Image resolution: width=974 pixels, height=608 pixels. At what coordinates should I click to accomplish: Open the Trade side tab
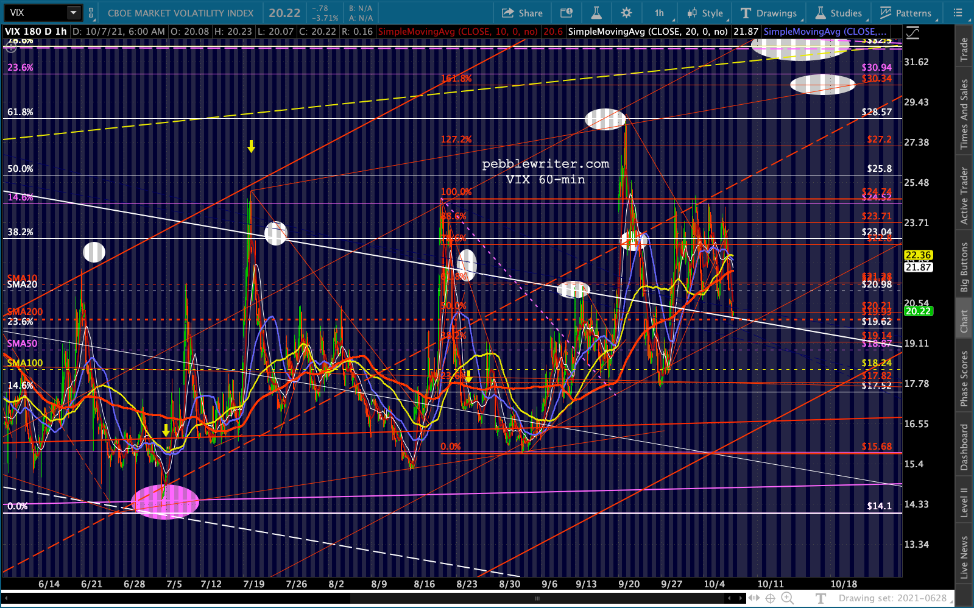[x=964, y=49]
